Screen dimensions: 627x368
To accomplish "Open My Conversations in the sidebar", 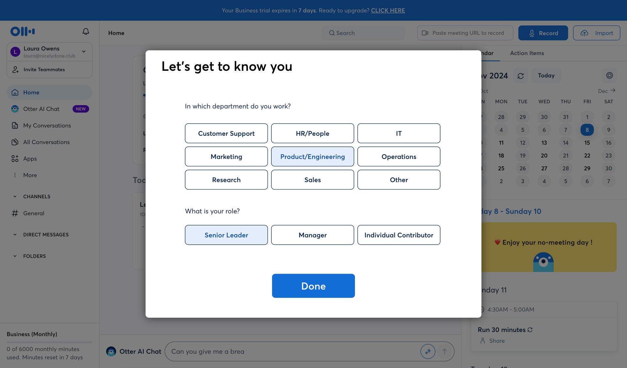I will [x=47, y=125].
